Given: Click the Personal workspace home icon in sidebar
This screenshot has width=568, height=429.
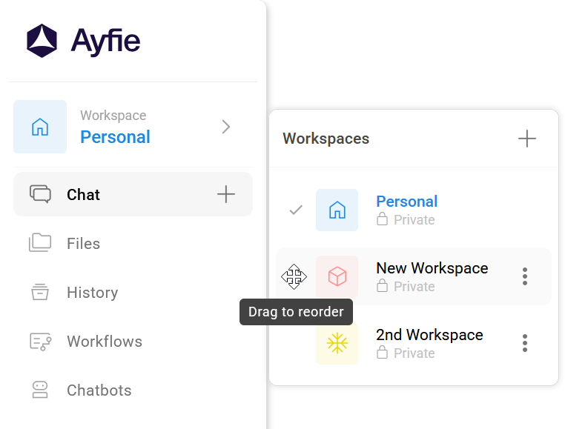Looking at the screenshot, I should [x=40, y=127].
